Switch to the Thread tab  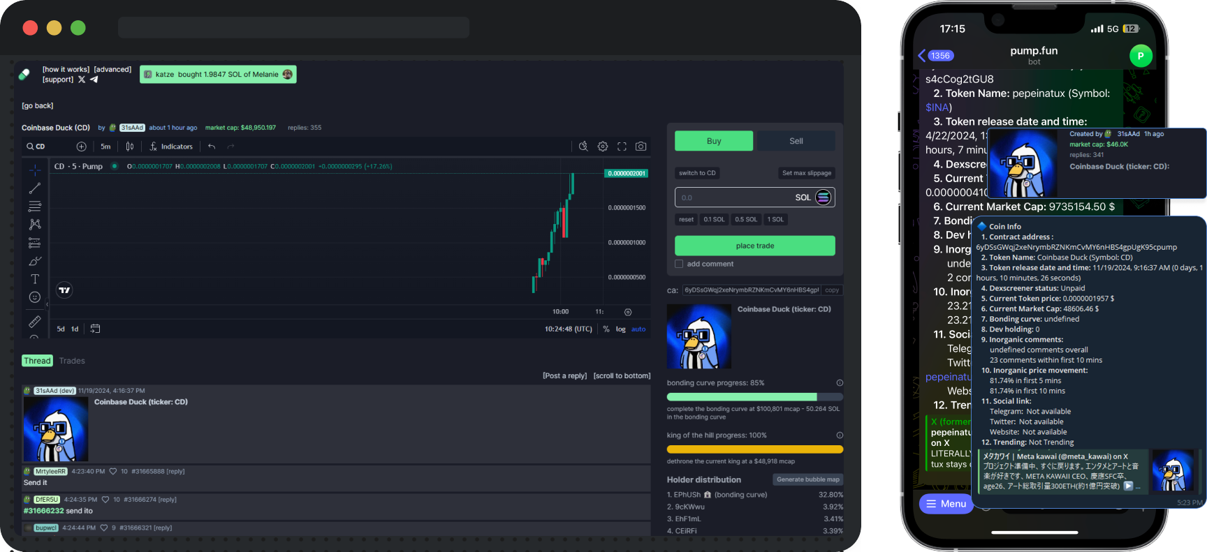[x=37, y=361]
